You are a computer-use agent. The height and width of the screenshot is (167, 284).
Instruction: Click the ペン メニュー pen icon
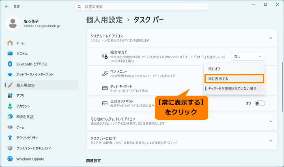105,73
